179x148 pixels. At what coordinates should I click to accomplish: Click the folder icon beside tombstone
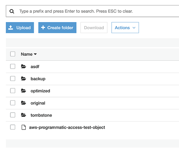(x=23, y=115)
